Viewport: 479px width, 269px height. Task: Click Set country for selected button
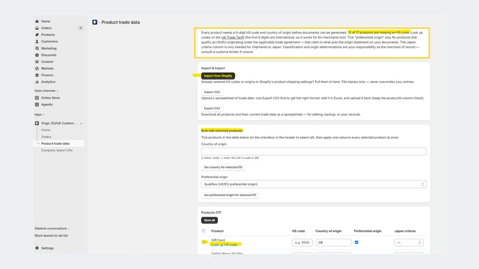point(223,167)
